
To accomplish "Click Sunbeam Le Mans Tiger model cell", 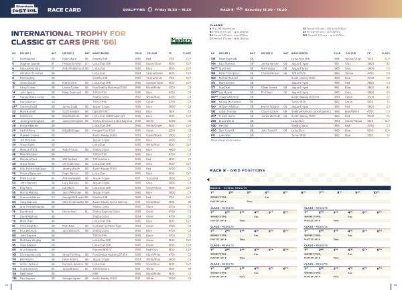I will (x=107, y=226).
